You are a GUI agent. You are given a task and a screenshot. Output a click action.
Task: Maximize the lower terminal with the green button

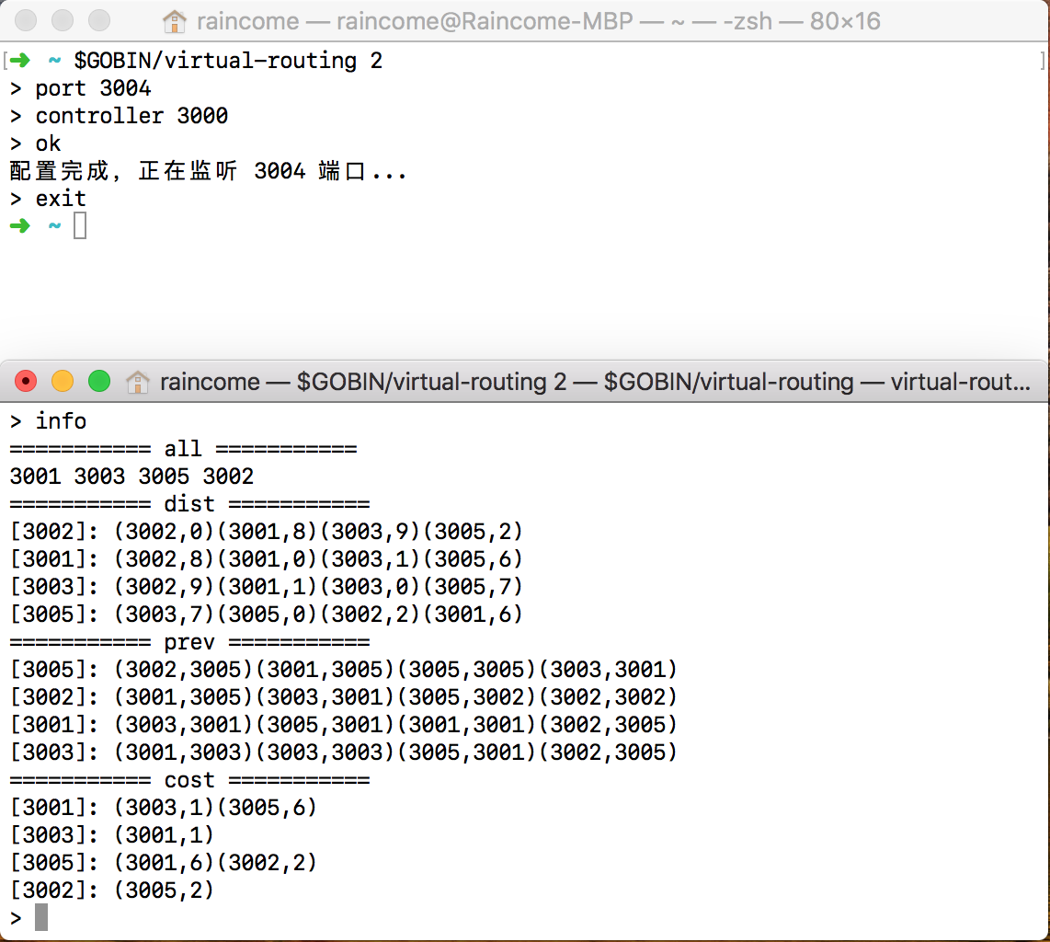[99, 381]
